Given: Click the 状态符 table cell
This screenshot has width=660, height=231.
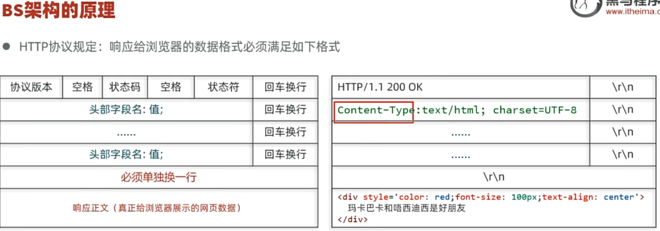Looking at the screenshot, I should coord(223,87).
